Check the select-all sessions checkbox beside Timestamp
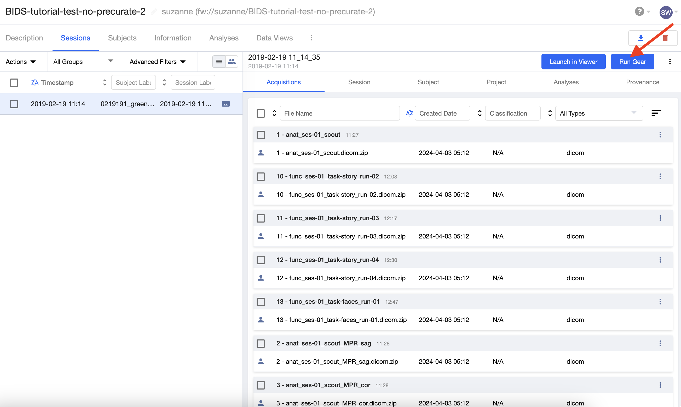The height and width of the screenshot is (407, 681). pyautogui.click(x=14, y=82)
